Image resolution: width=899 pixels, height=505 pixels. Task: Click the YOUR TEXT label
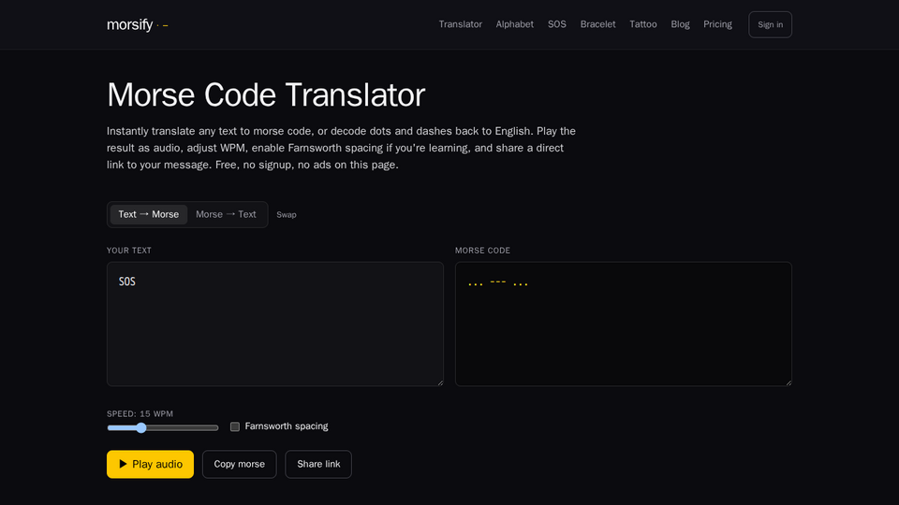[x=129, y=251]
